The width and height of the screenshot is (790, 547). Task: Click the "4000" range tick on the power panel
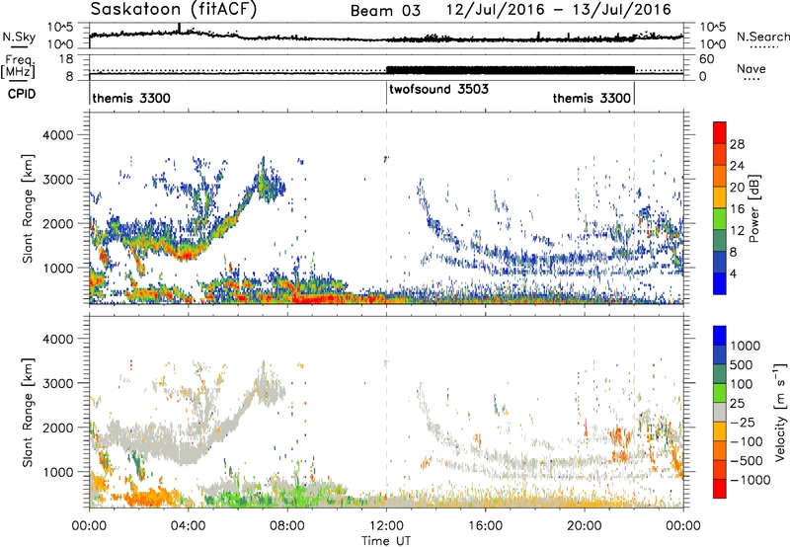click(x=57, y=135)
